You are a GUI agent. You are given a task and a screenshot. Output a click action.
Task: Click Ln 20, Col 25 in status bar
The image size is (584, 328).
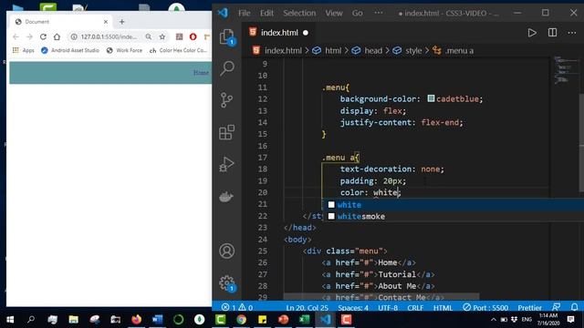click(x=307, y=308)
